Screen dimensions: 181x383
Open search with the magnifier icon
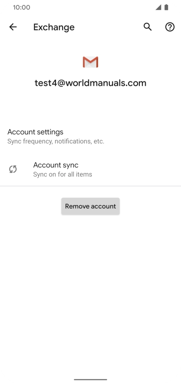click(x=147, y=27)
